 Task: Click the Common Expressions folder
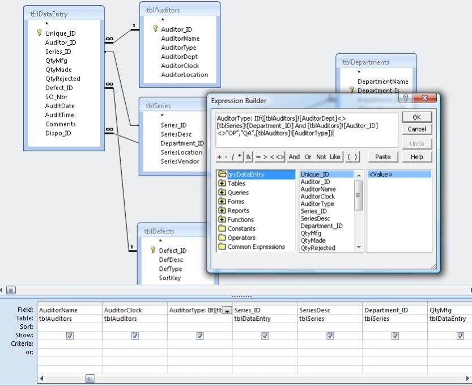pos(256,247)
